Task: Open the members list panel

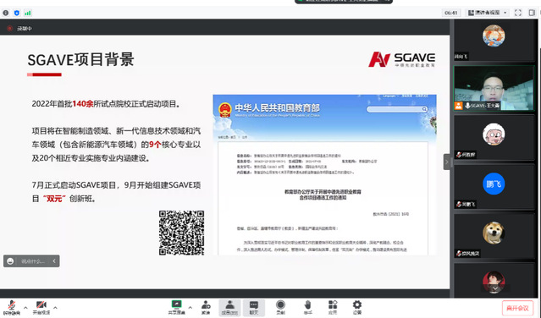Action: pyautogui.click(x=229, y=307)
